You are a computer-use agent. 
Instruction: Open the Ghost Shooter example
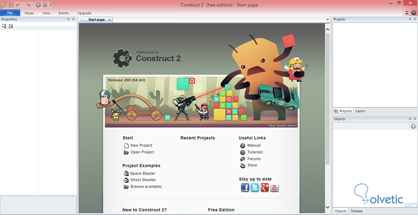[143, 180]
